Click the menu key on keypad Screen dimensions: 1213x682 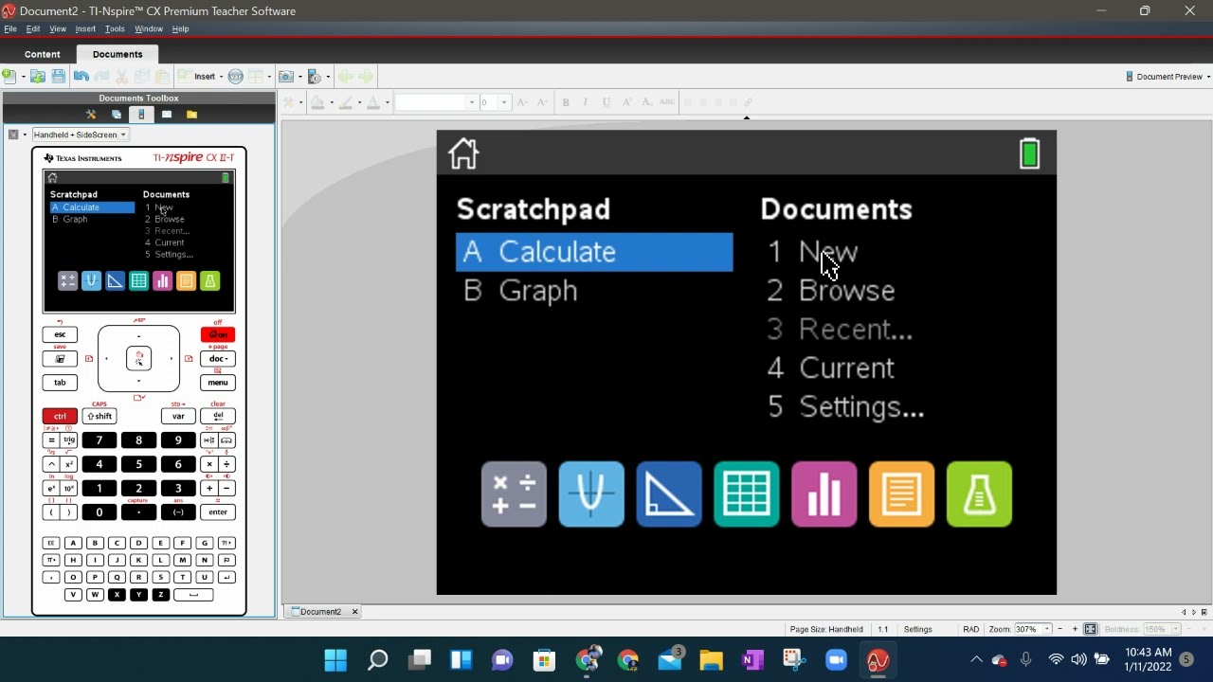[x=217, y=383]
